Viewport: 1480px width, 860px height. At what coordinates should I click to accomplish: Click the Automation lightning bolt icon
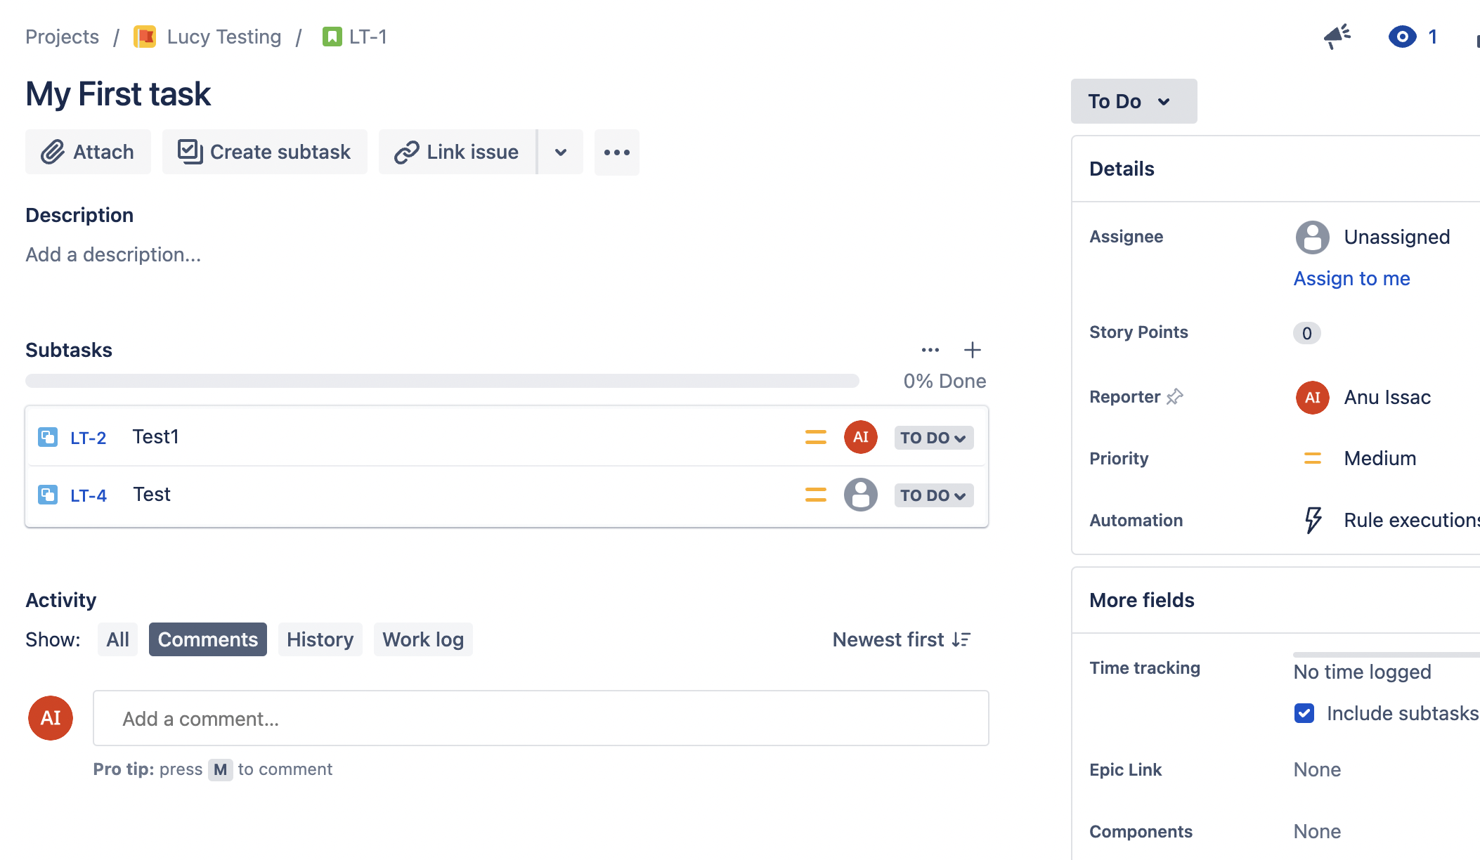point(1313,521)
